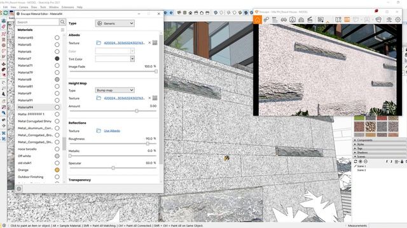
Task: Select Material94 in the materials list
Action: point(25,107)
